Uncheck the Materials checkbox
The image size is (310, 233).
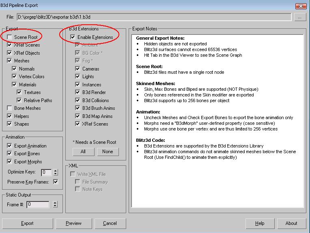click(14, 85)
